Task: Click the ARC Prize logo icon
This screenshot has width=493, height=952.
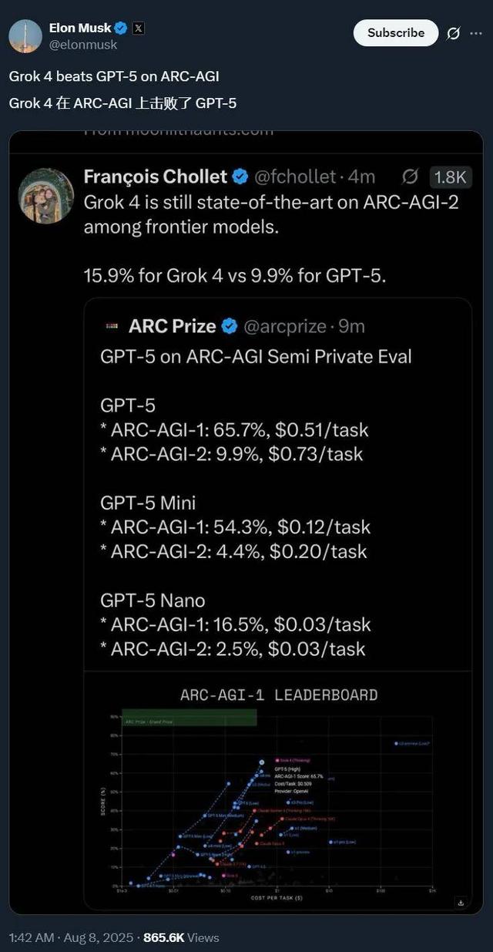Action: pyautogui.click(x=113, y=326)
